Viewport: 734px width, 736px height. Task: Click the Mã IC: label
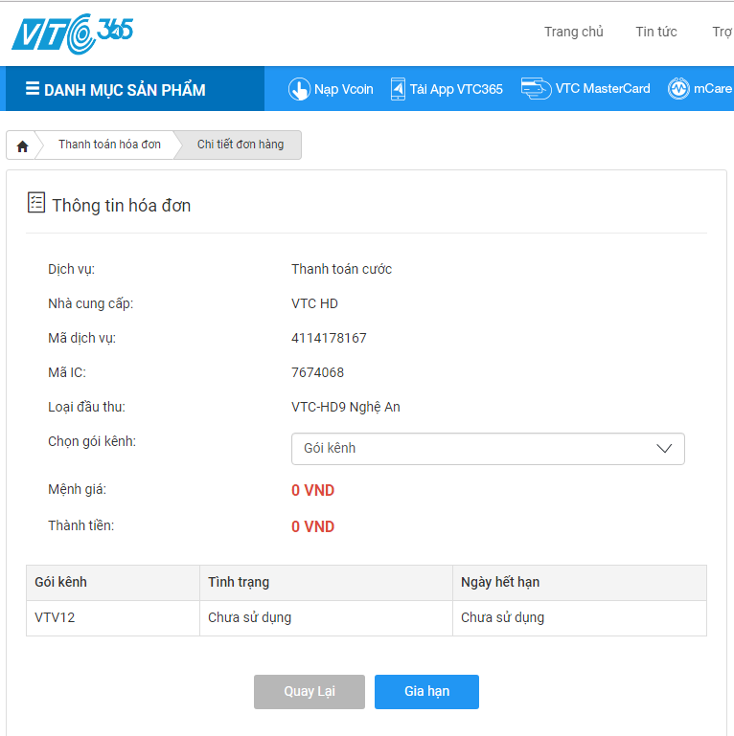[x=67, y=372]
